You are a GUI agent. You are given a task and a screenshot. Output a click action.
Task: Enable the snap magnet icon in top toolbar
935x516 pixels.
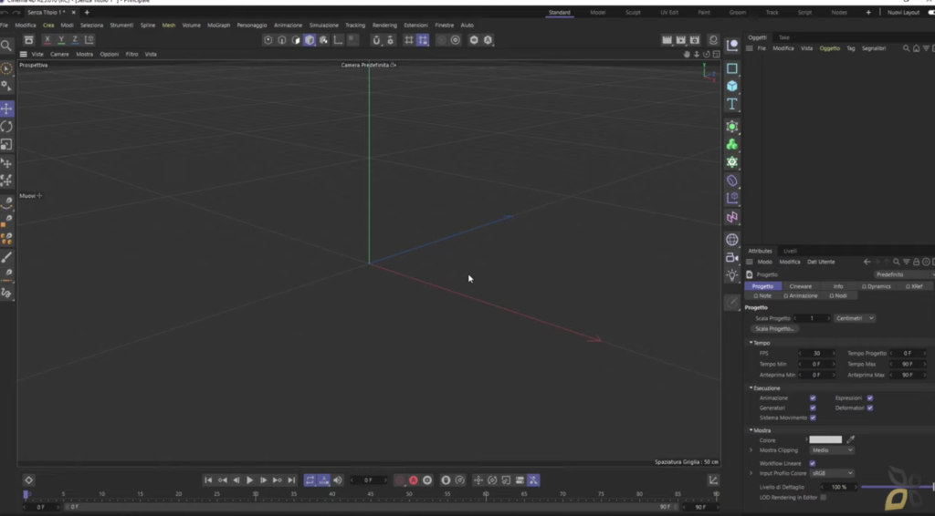pos(376,40)
